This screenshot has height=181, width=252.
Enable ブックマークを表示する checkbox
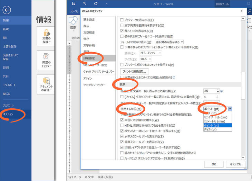coord(122,20)
